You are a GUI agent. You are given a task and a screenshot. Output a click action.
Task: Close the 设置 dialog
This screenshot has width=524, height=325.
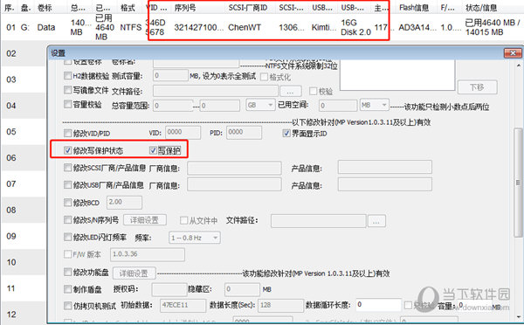pyautogui.click(x=513, y=52)
